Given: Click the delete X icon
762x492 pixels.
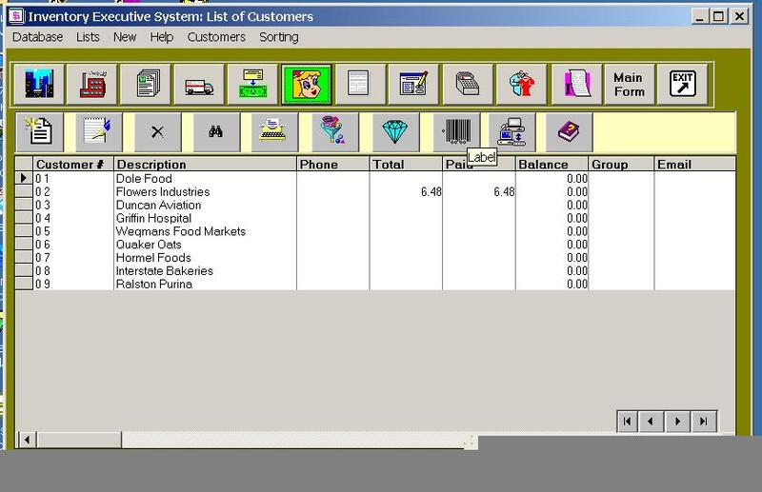Looking at the screenshot, I should click(157, 131).
